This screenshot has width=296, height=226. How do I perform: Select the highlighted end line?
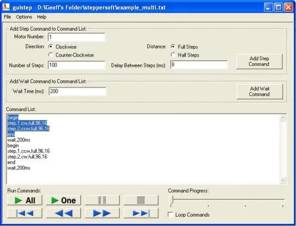pos(11,134)
